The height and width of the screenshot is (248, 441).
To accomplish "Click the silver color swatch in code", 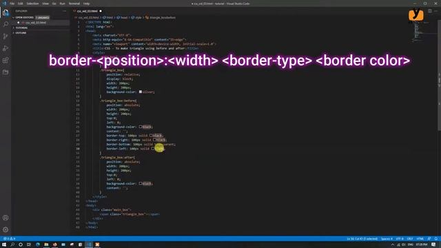I will point(141,92).
